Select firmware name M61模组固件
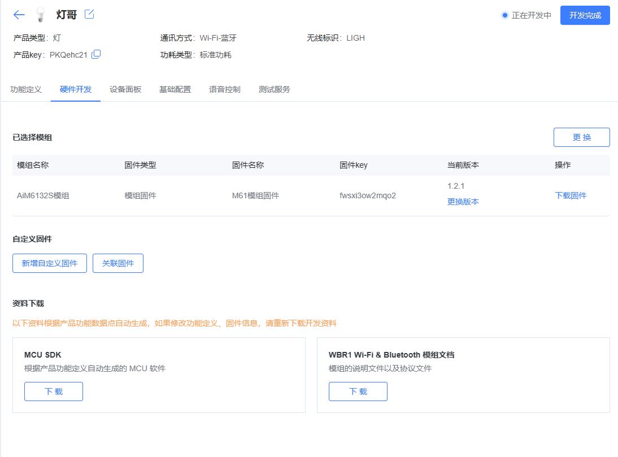The height and width of the screenshot is (457, 618). (x=255, y=195)
